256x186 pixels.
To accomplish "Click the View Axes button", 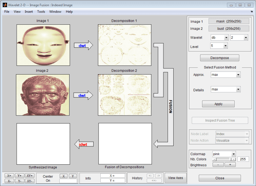I will point(176,178).
